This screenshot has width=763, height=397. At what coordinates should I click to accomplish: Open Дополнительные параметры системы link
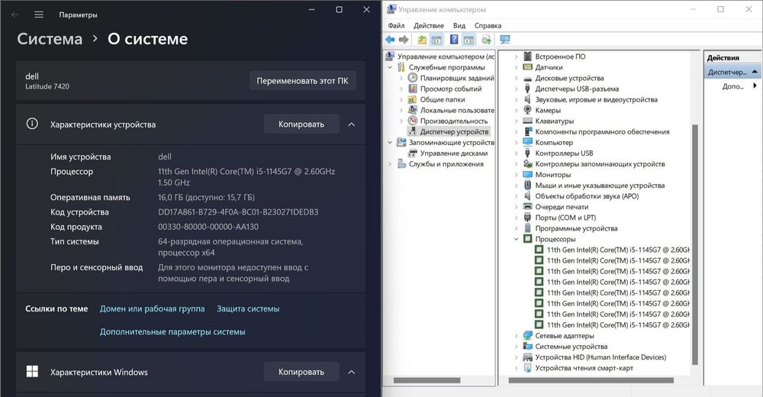(x=172, y=332)
